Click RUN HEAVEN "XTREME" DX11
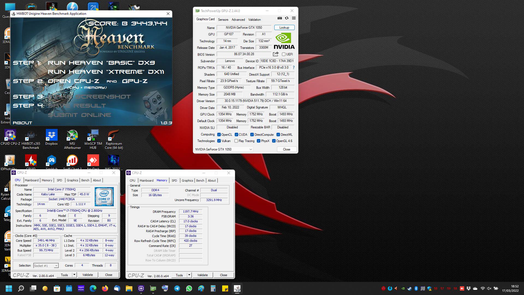 (x=106, y=72)
